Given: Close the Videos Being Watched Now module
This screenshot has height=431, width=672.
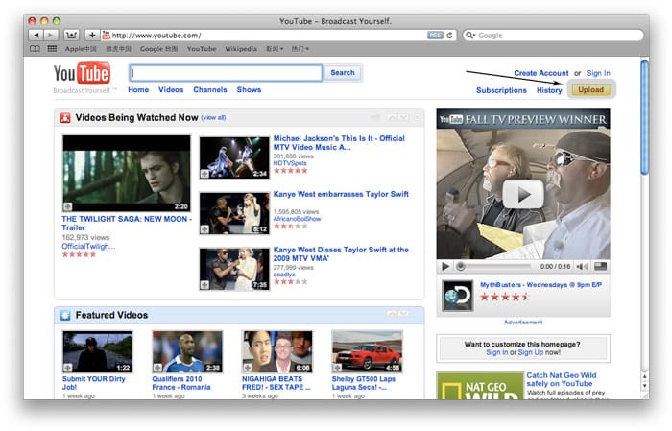Looking at the screenshot, I should tap(418, 117).
